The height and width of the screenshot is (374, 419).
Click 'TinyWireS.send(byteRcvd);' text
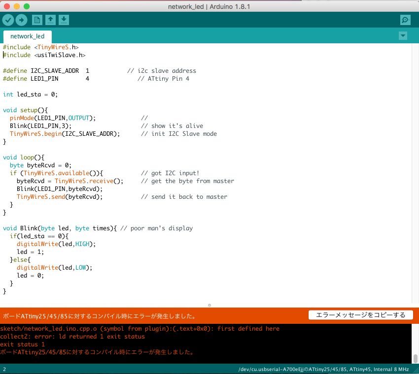click(x=60, y=197)
